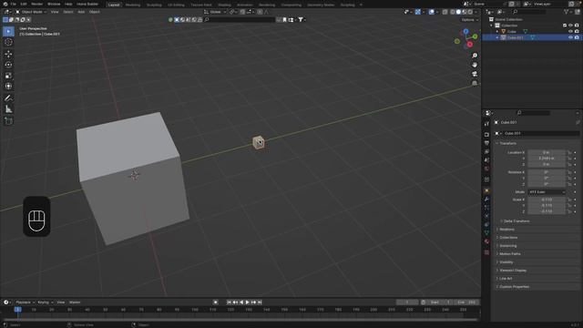Open the Object Mode dropdown
Viewport: 583px width, 328px height.
click(31, 12)
